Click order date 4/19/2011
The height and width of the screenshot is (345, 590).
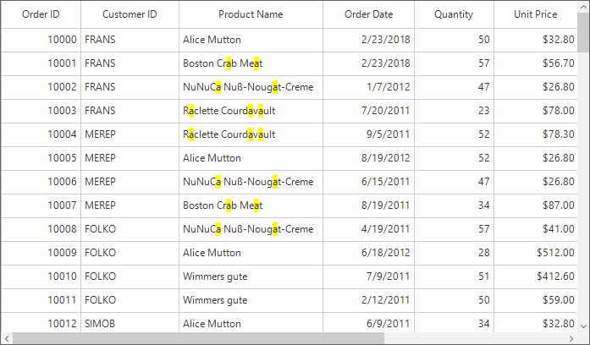[385, 229]
